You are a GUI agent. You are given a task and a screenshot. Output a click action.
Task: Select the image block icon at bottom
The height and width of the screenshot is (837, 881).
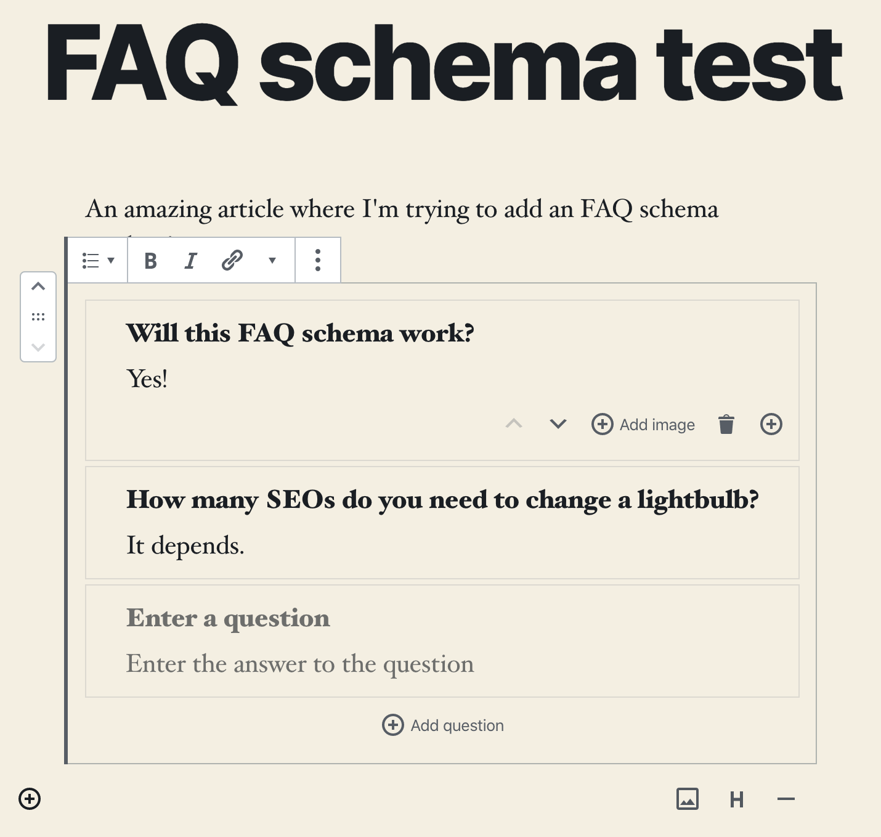688,799
